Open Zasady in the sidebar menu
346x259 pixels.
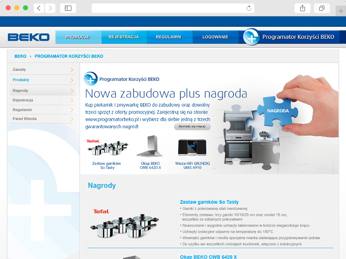pos(42,69)
